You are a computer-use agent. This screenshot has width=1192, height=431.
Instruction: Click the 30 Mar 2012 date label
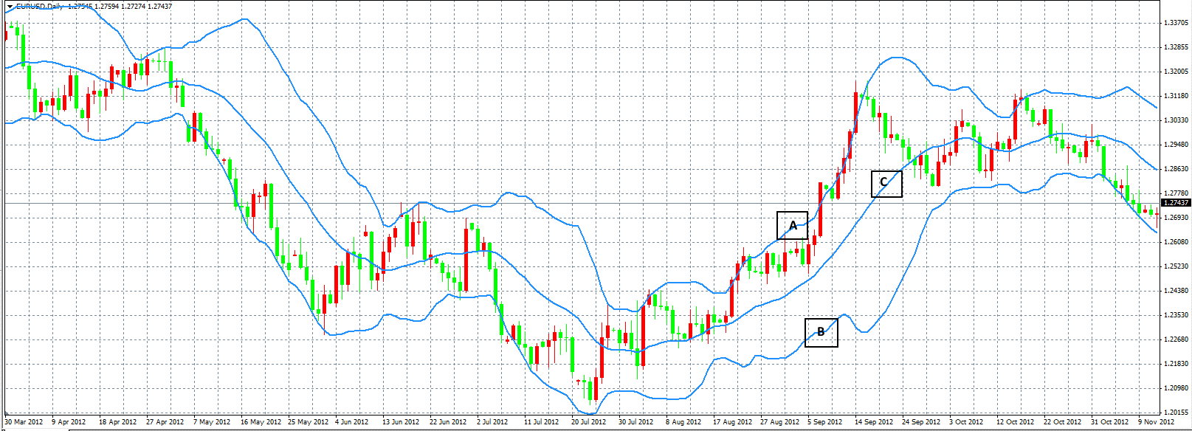click(24, 422)
